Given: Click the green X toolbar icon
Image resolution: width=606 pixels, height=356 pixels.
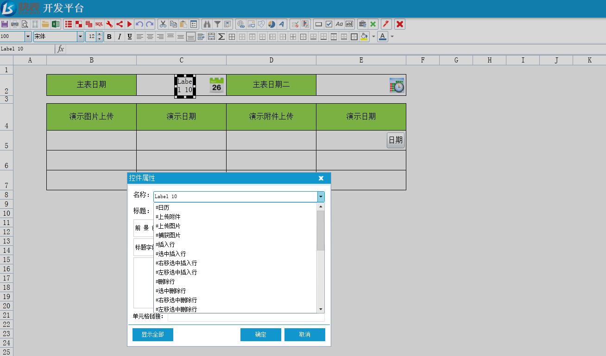Looking at the screenshot, I should coord(373,24).
